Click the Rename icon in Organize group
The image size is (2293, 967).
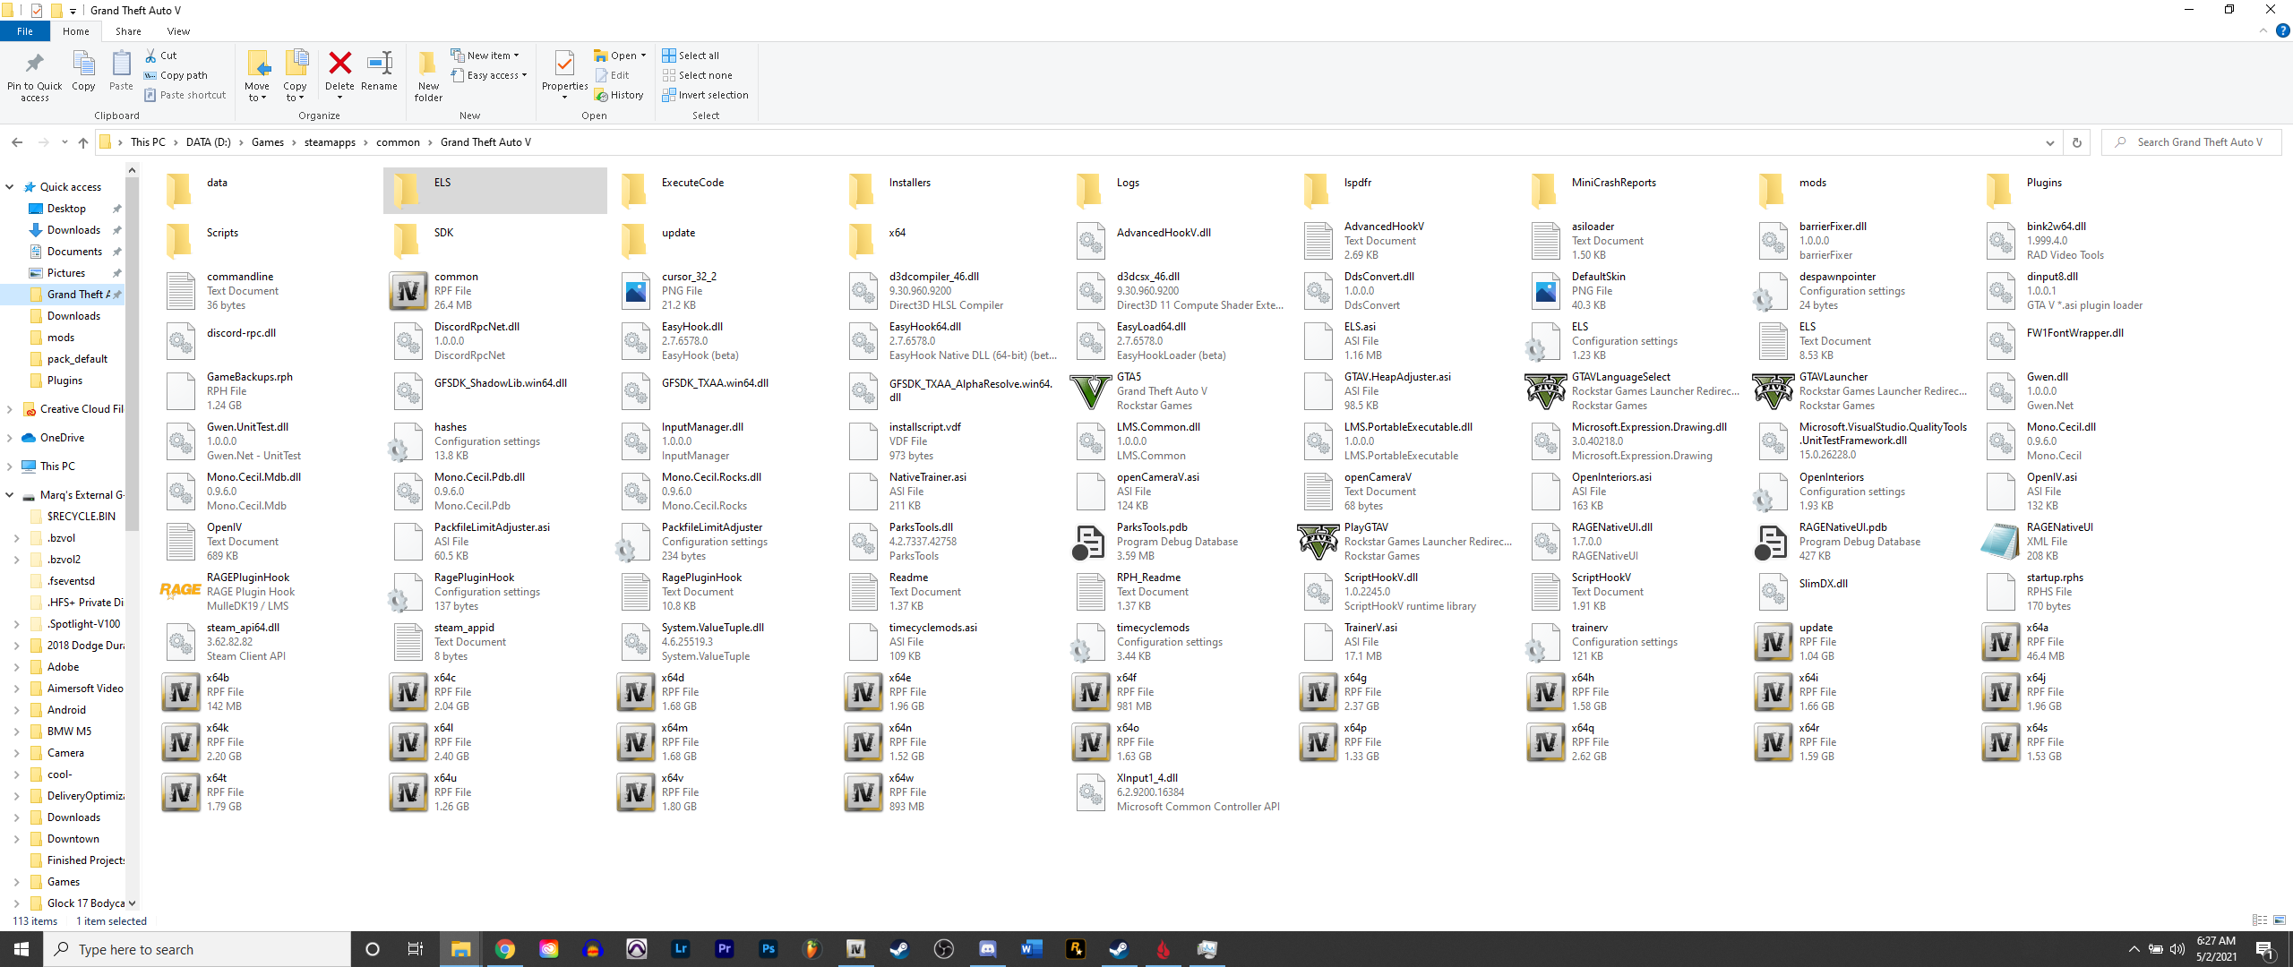379,64
